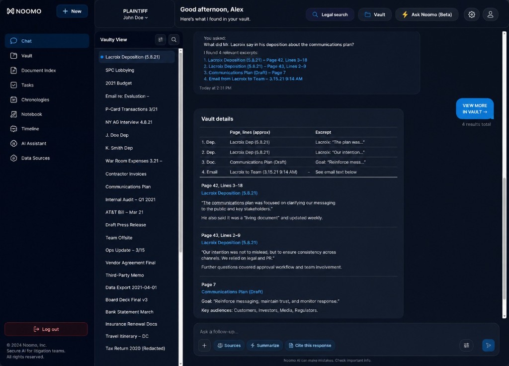The width and height of the screenshot is (509, 366).
Task: Expand the Plaintiff John Doe dropdown
Action: coord(135,14)
